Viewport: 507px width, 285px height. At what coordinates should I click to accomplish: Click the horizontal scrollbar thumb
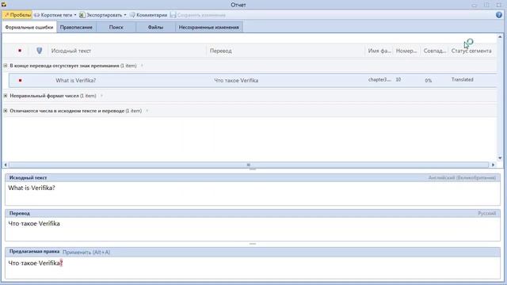(x=249, y=165)
